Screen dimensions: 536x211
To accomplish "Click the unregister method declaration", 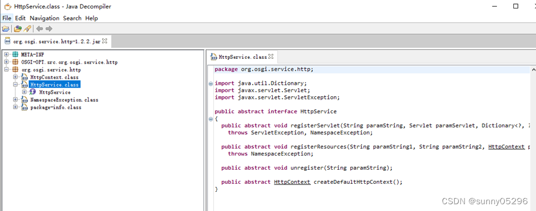I will pos(307,168).
